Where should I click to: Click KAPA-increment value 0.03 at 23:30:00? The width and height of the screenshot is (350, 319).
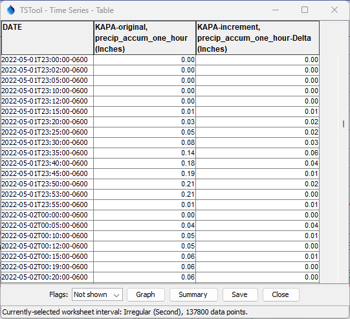click(257, 142)
